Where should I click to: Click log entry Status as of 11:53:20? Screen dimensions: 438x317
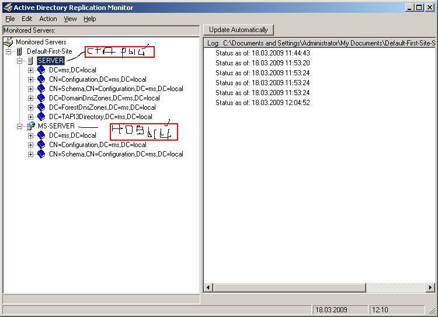263,63
